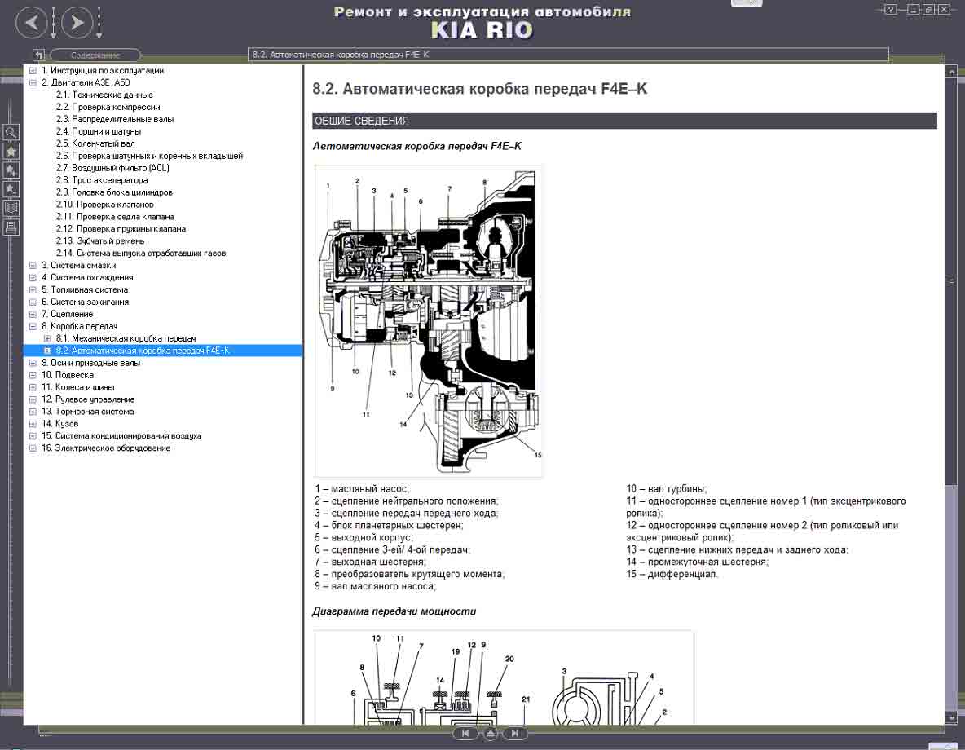The height and width of the screenshot is (750, 965).
Task: Click scroll-down arrow of content scrollbar
Action: [951, 718]
